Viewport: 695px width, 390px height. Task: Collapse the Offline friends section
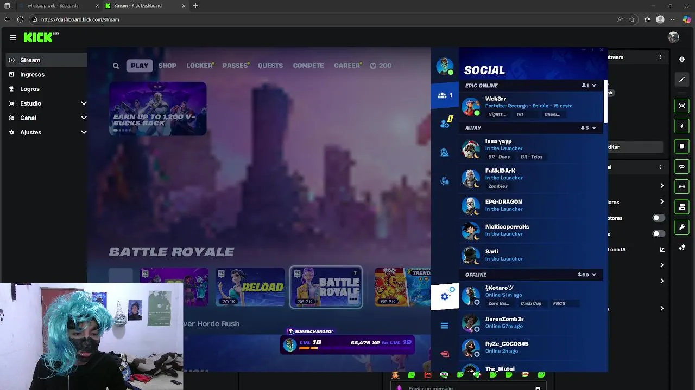[x=593, y=275]
